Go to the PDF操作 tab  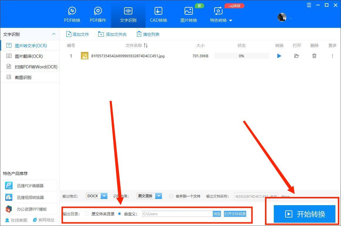click(x=98, y=14)
